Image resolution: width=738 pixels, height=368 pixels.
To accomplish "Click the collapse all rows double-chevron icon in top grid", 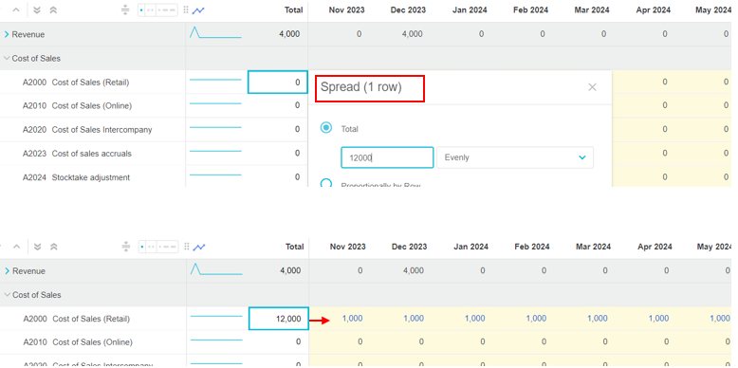I will 53,9.
